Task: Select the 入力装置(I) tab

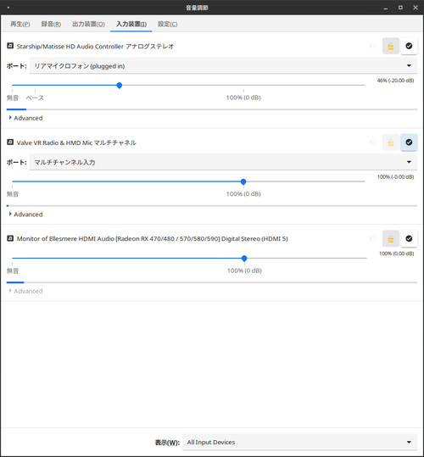Action: tap(131, 24)
